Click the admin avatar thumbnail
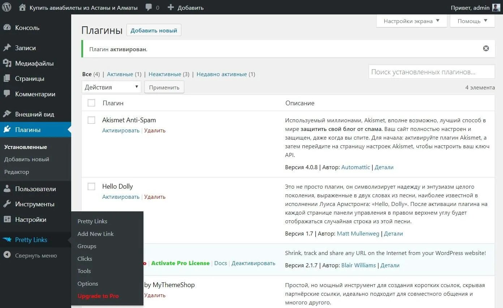This screenshot has width=503, height=308. point(496,8)
